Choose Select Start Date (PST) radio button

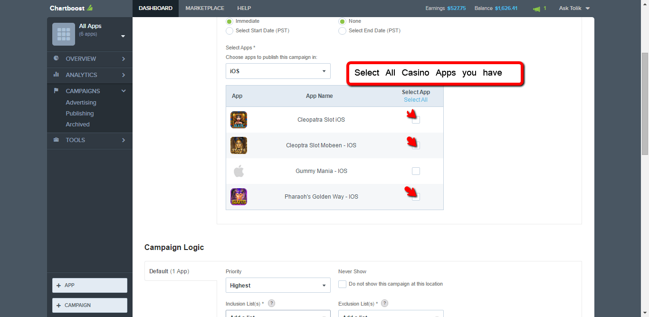(229, 31)
